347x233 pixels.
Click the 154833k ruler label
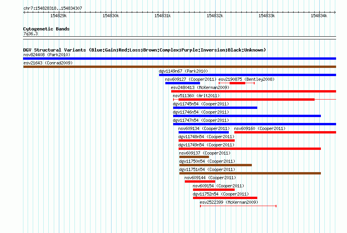tap(267, 16)
